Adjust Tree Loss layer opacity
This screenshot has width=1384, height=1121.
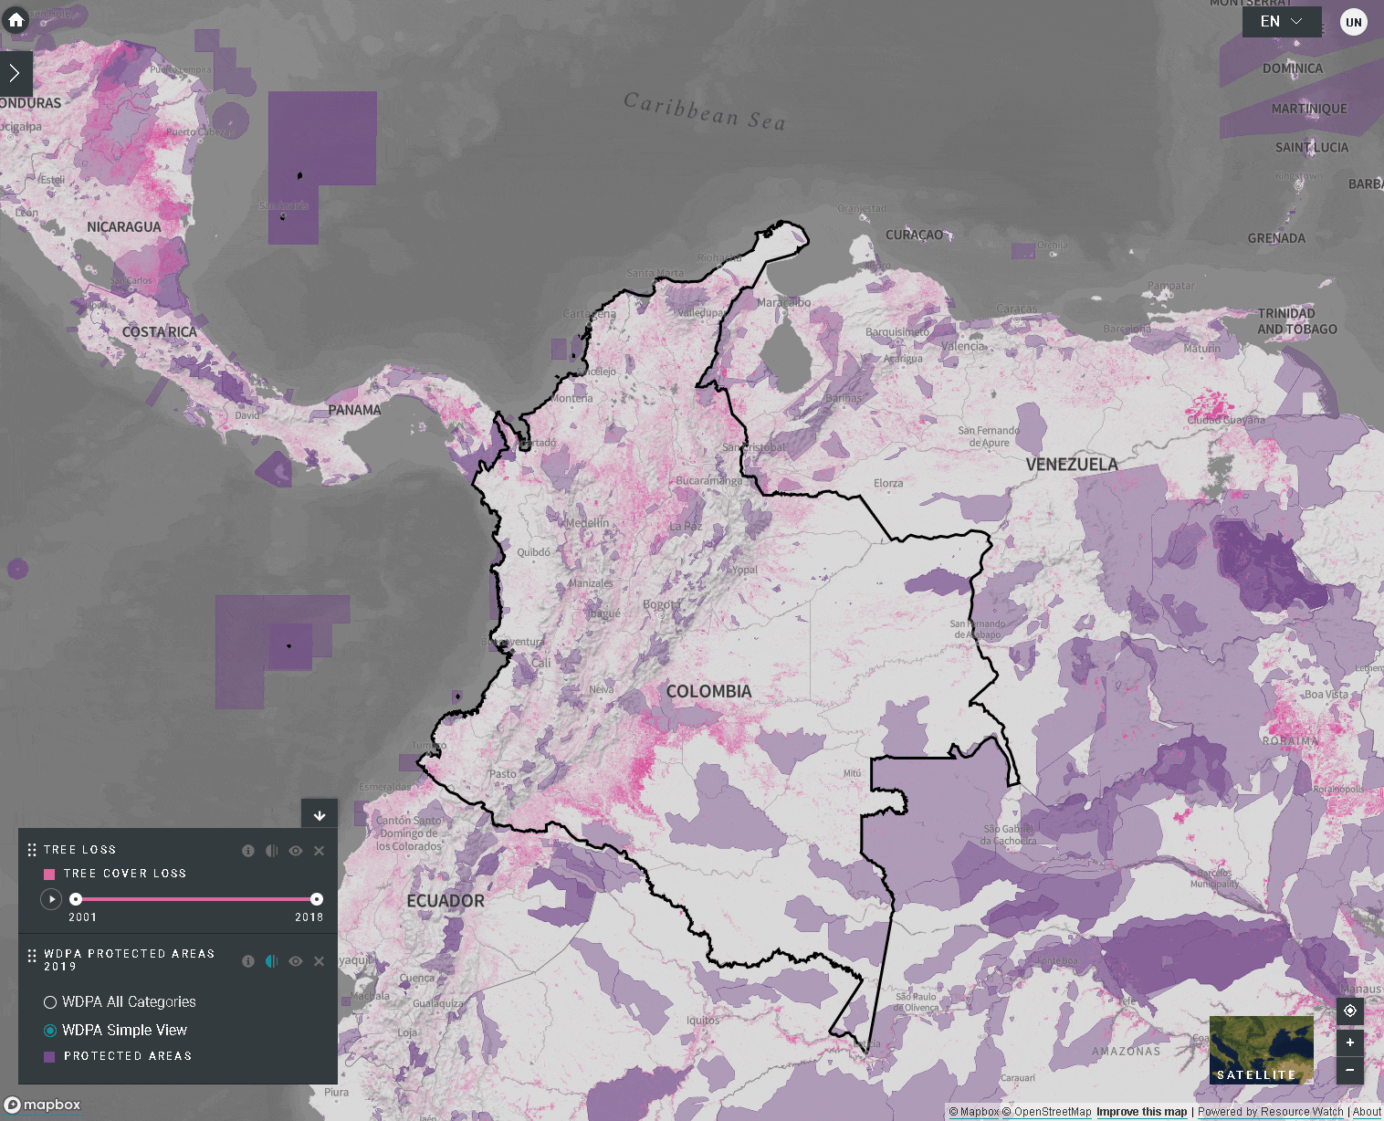pyautogui.click(x=272, y=851)
